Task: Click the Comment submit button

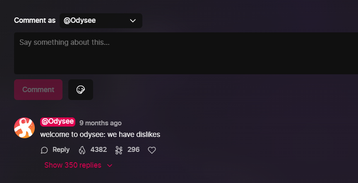Action: [x=38, y=90]
